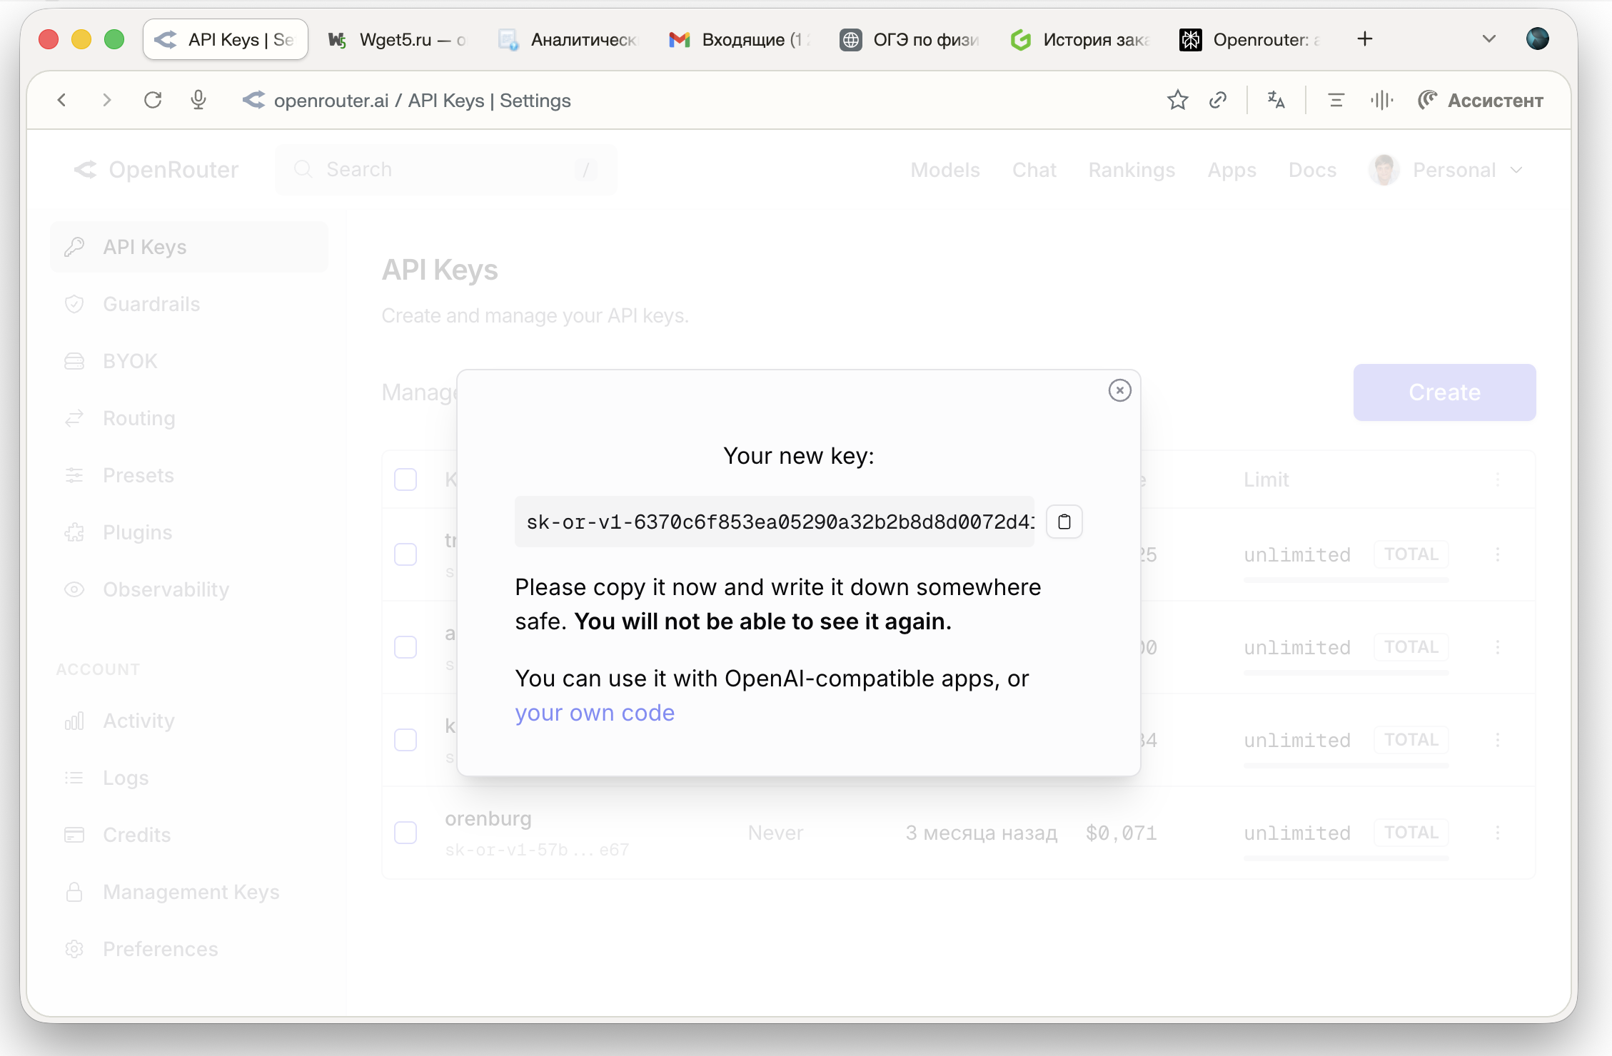Viewport: 1612px width, 1056px height.
Task: Switch to the ОГЭ по физи tab
Action: point(910,40)
